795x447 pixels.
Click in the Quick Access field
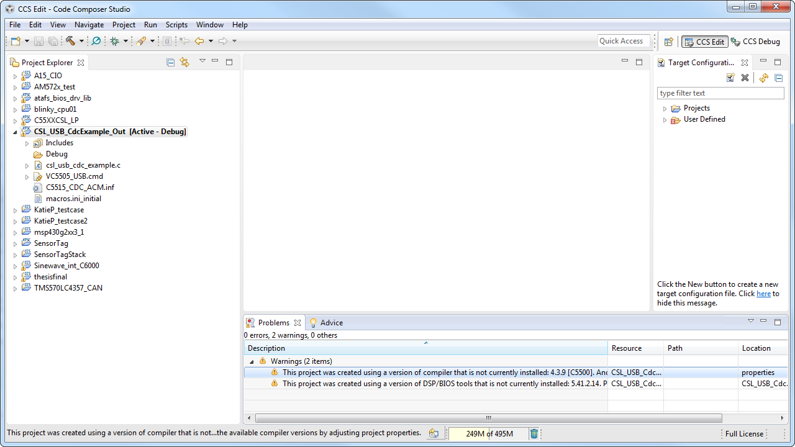(624, 41)
